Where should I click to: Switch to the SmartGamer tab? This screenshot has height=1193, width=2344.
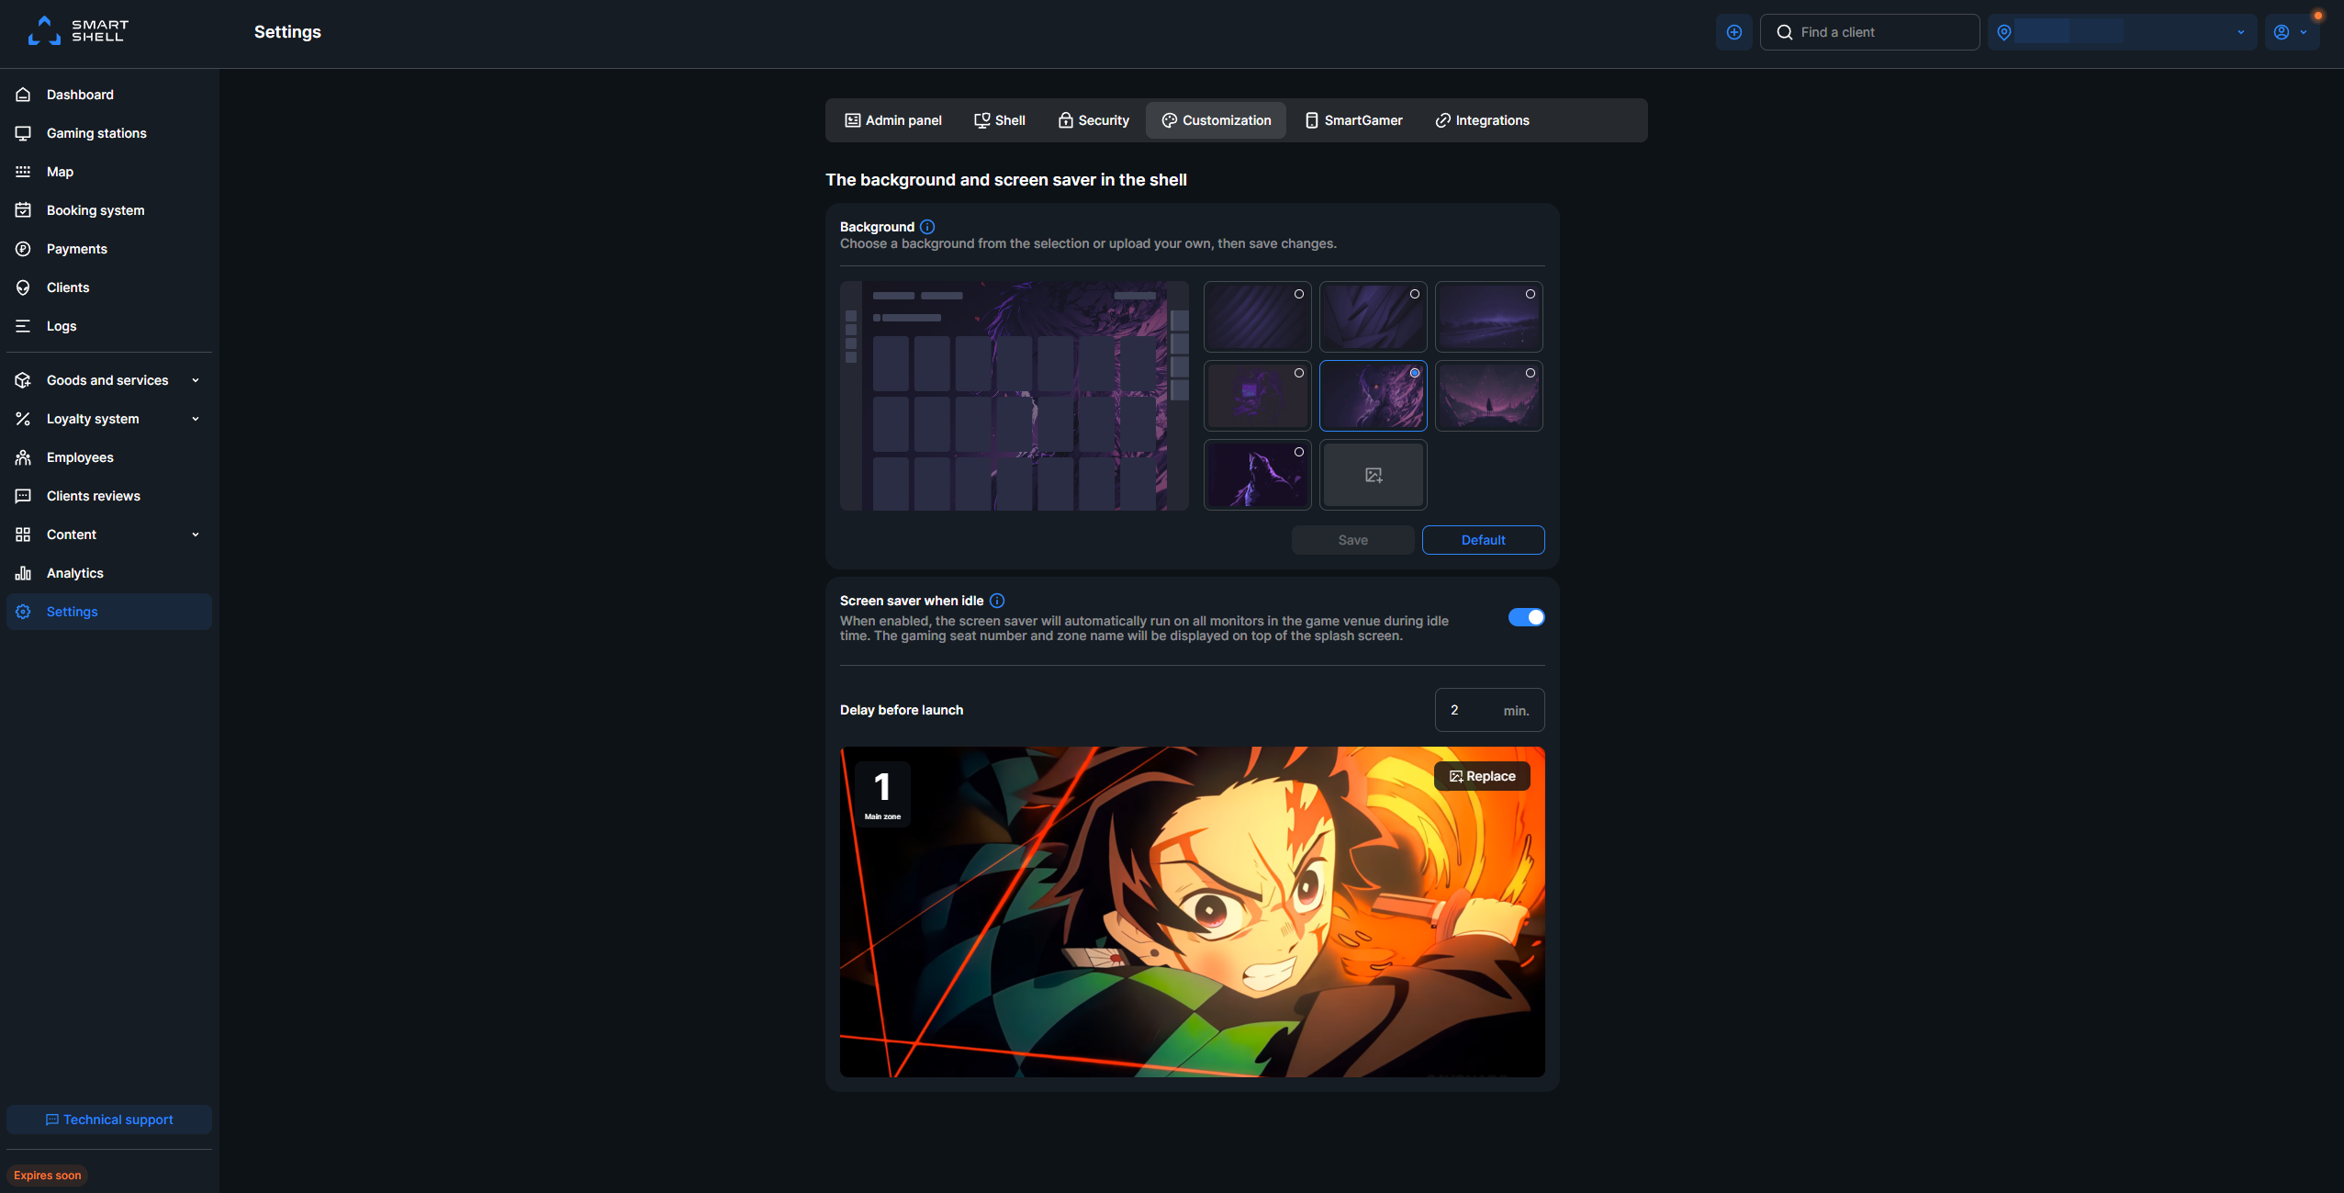point(1354,120)
